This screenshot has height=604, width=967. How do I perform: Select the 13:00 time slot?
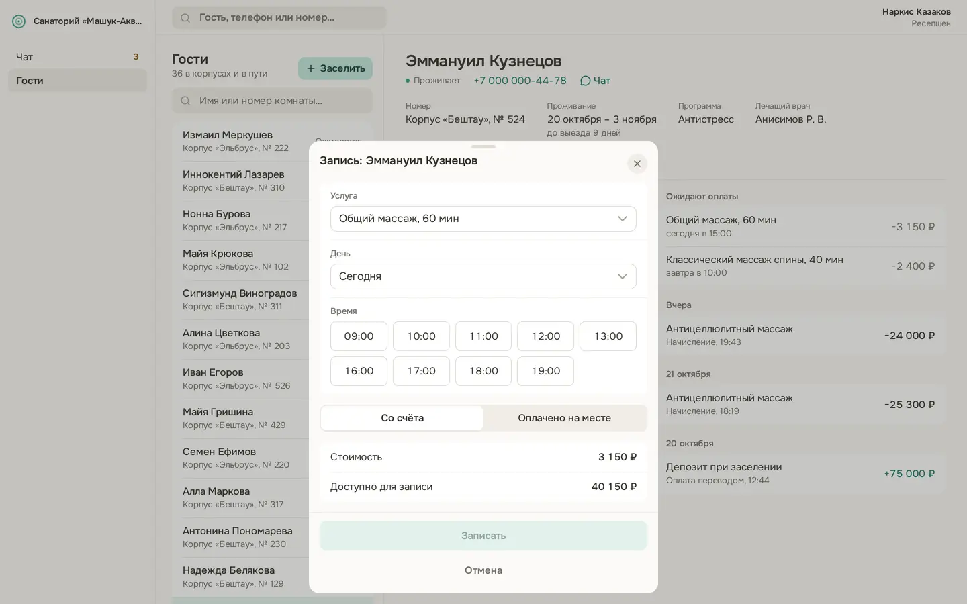608,336
